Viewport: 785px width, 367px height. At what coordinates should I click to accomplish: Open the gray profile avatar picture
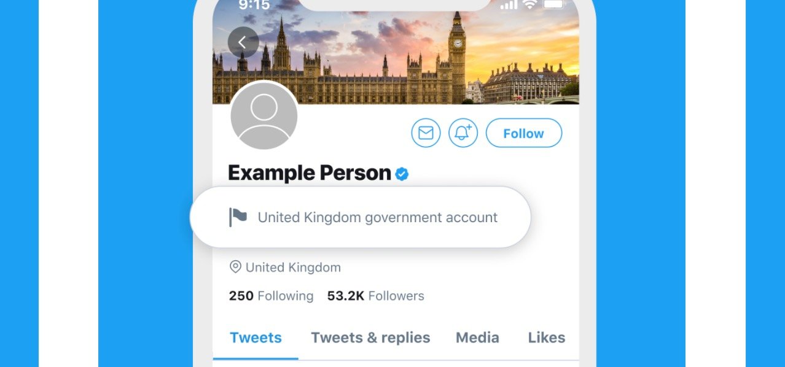[264, 115]
